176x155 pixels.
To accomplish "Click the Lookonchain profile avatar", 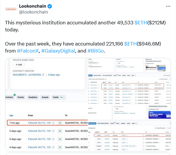I will click(11, 9).
